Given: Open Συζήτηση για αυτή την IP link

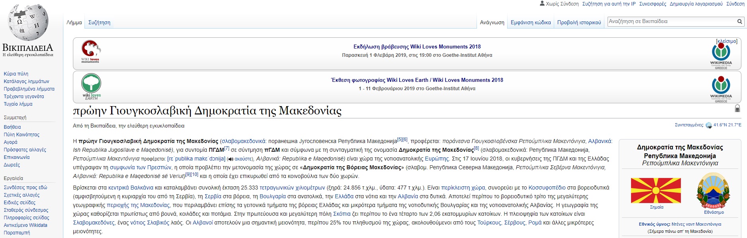Looking at the screenshot, I should pos(609,4).
